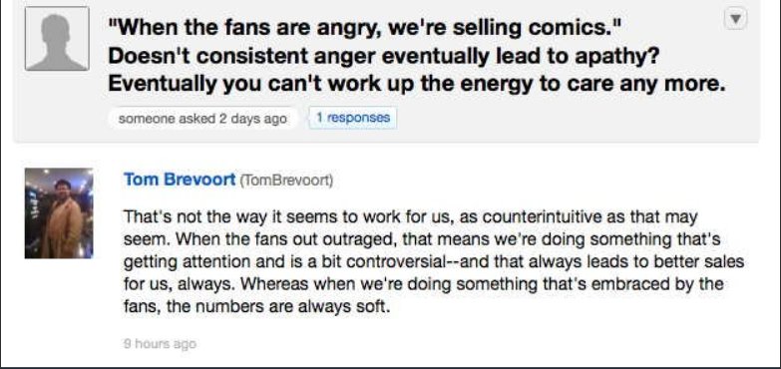
Task: Click the (TomBrevoort) username handle
Action: [x=286, y=180]
